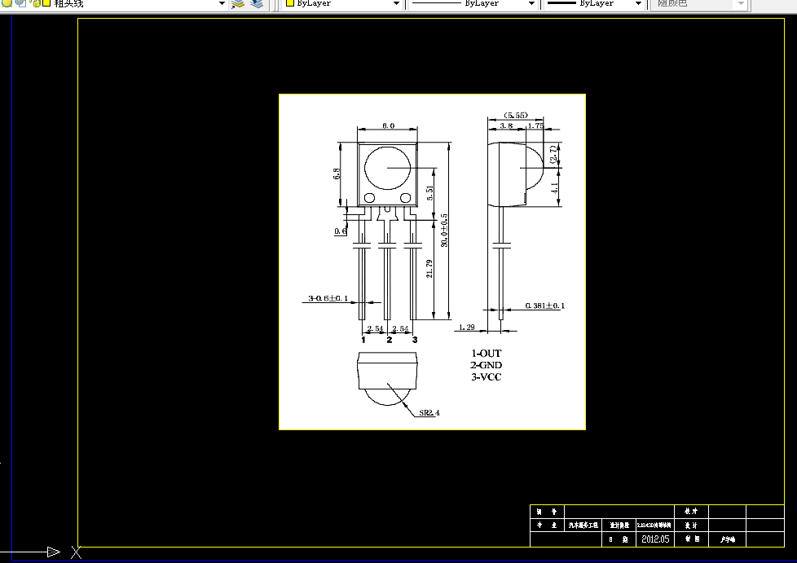Click the 5.51 dimension text

pos(430,193)
